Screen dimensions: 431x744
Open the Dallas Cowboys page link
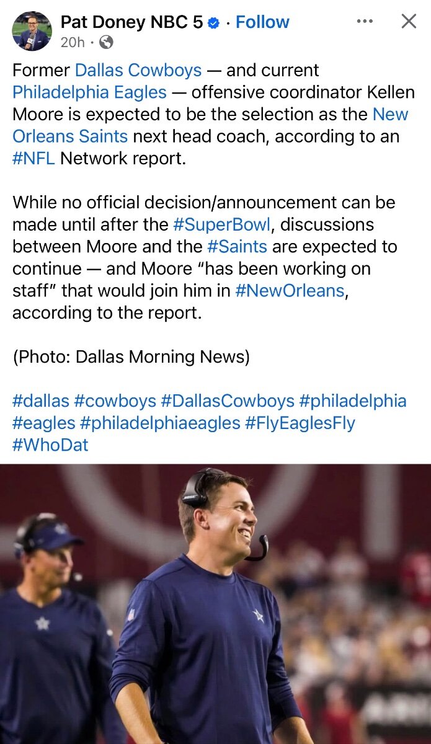point(138,70)
